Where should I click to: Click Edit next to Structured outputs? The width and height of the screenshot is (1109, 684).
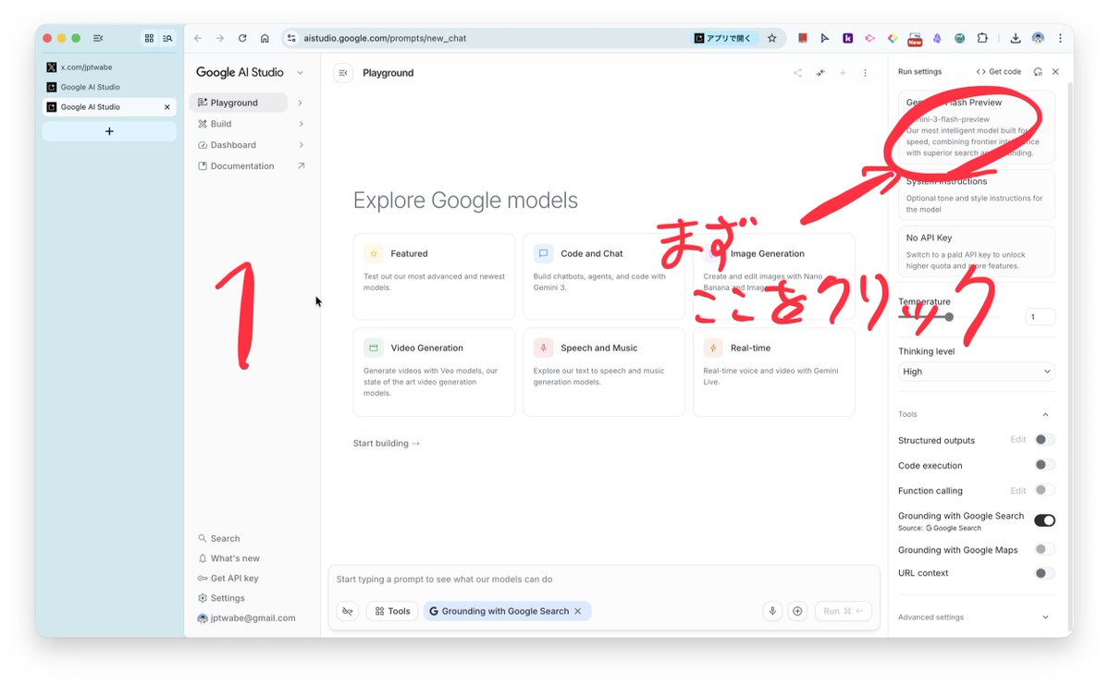point(1017,439)
